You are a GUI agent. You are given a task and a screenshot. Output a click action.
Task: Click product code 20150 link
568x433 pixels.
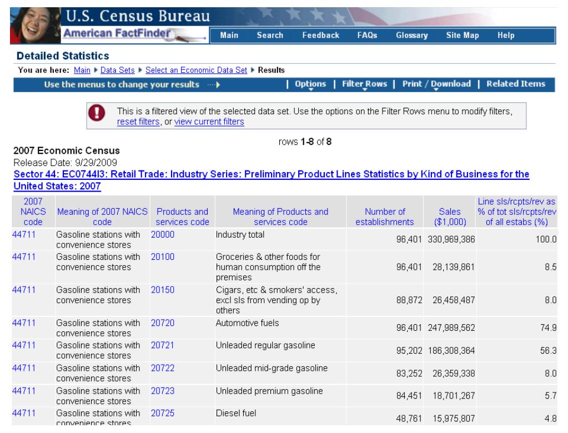click(163, 290)
